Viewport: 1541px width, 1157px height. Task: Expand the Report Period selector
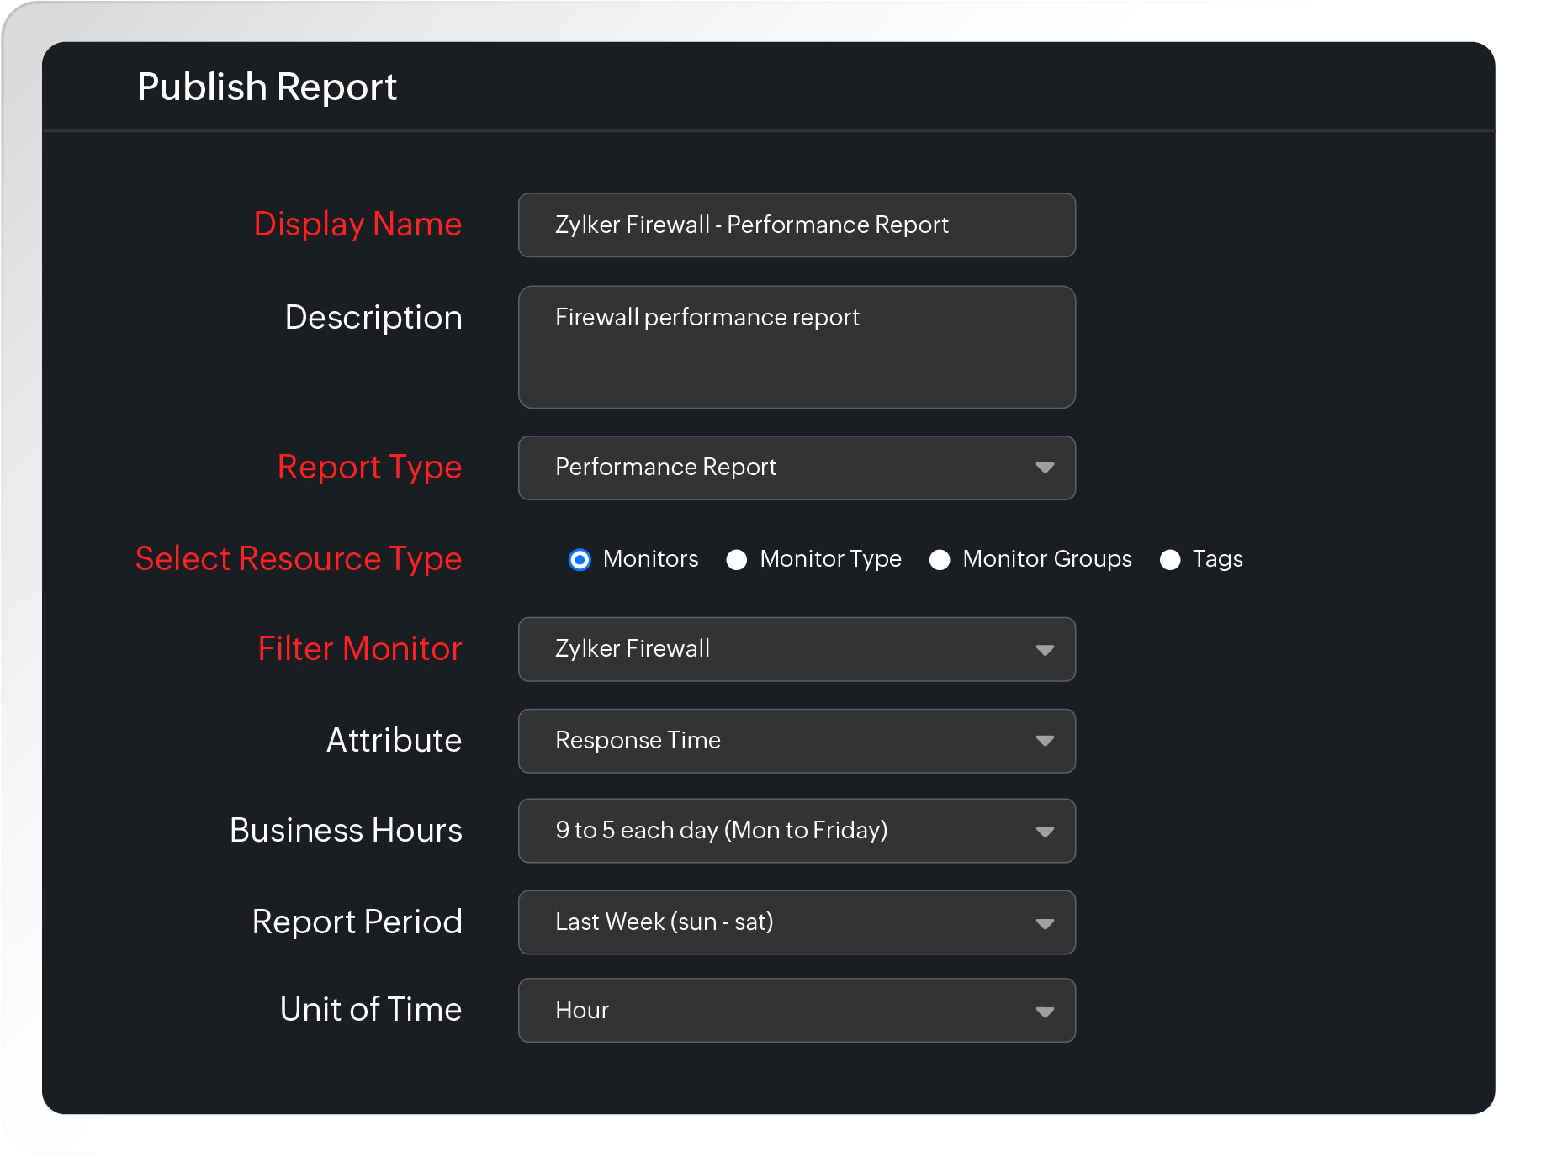(x=796, y=922)
